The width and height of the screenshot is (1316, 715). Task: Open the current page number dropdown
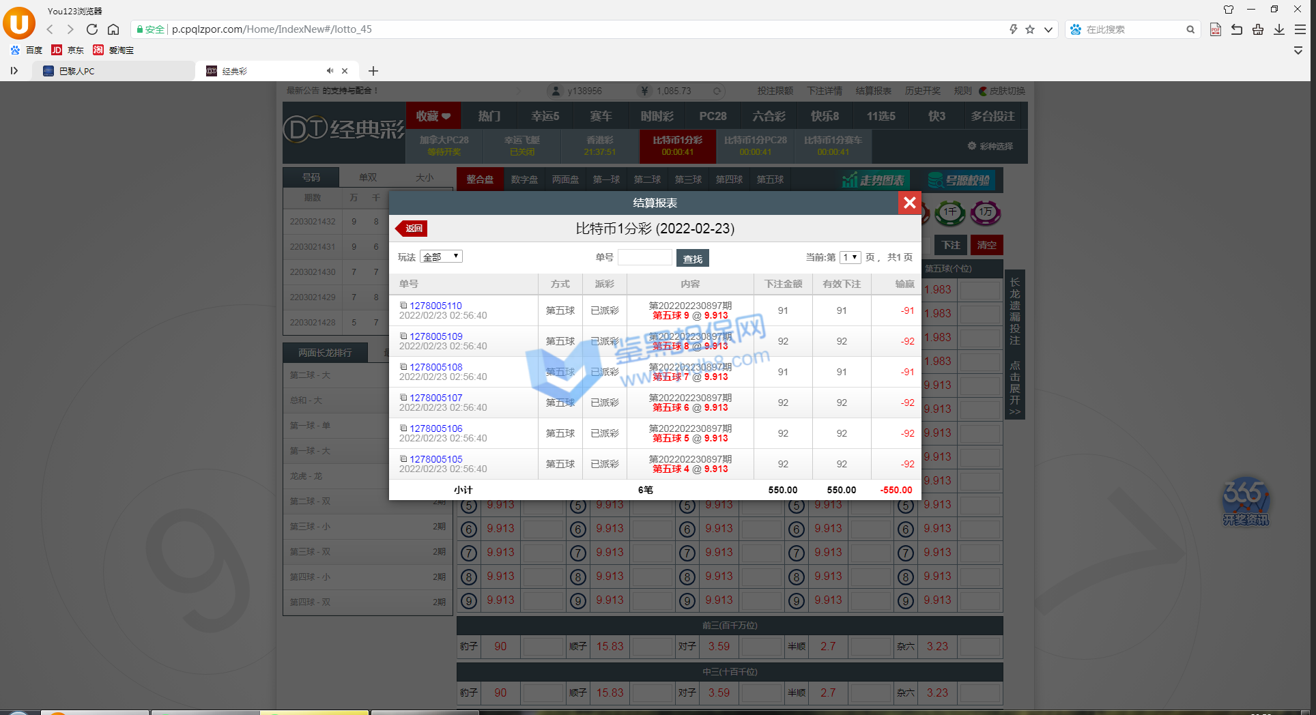(850, 257)
